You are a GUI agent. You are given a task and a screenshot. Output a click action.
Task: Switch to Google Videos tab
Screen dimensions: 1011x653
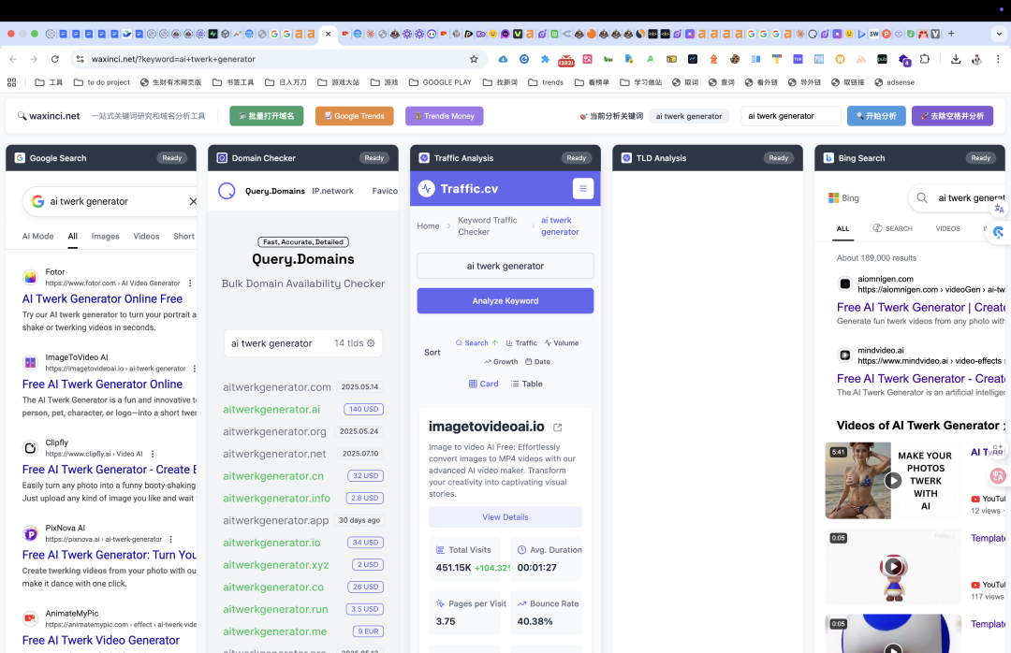click(x=146, y=236)
